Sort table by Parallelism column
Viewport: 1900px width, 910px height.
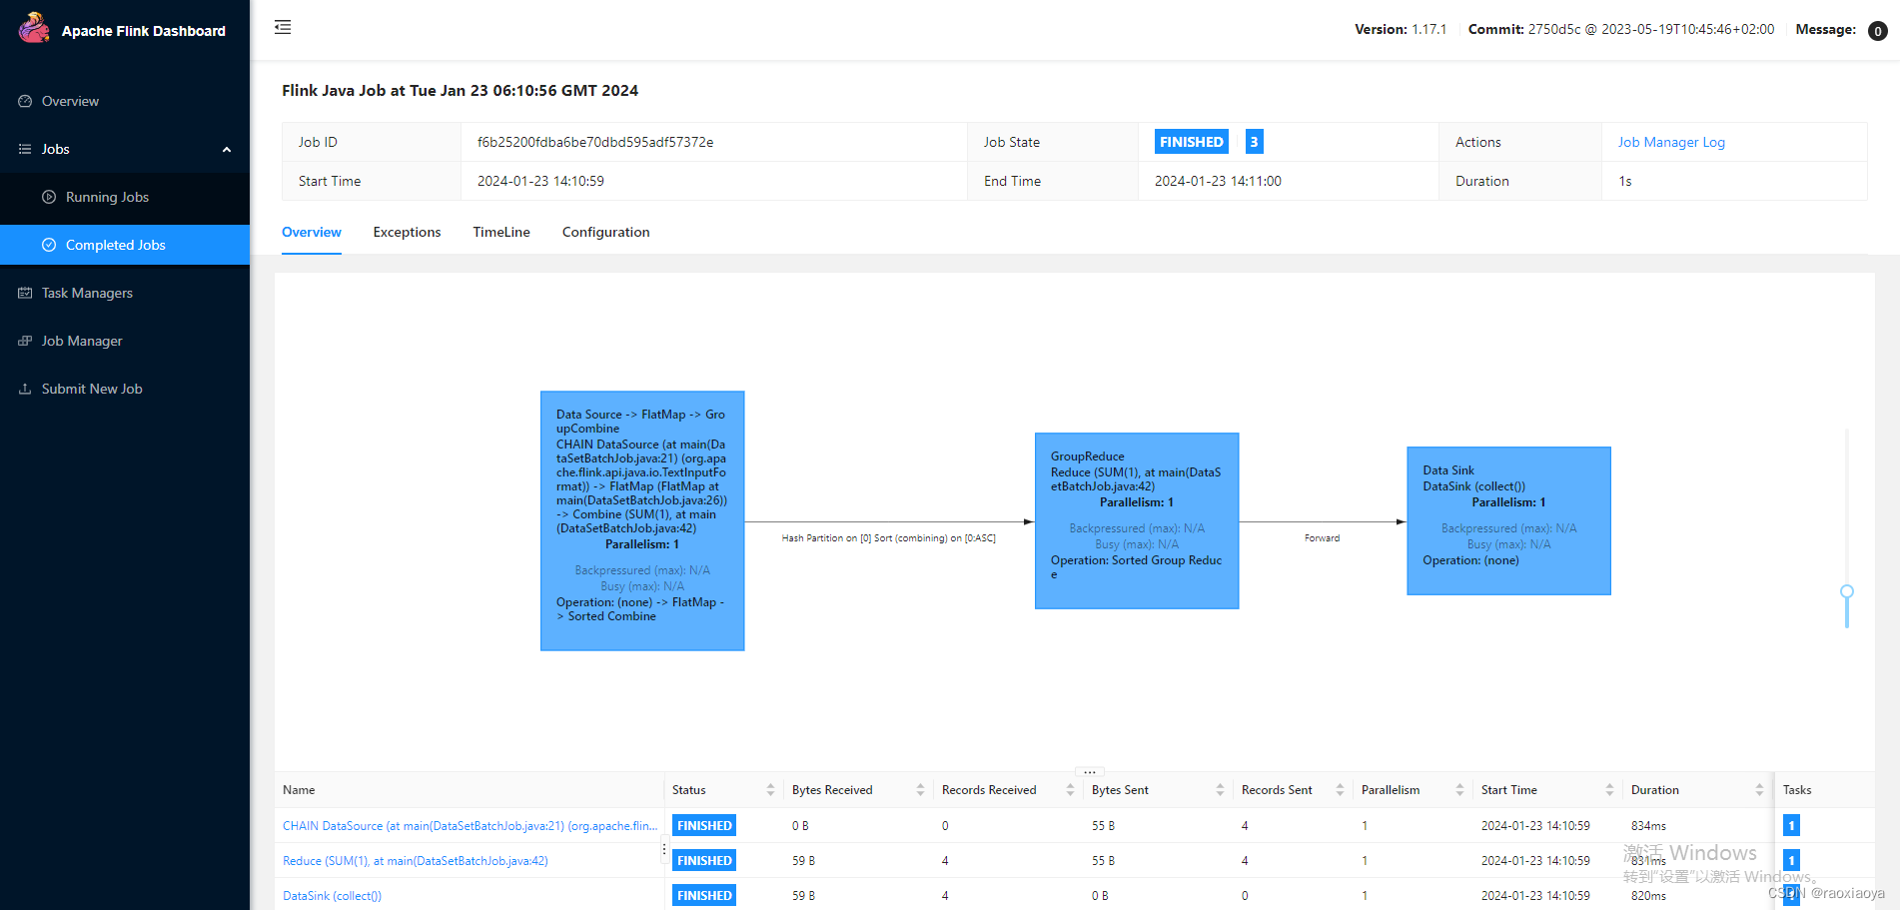[x=1459, y=790]
